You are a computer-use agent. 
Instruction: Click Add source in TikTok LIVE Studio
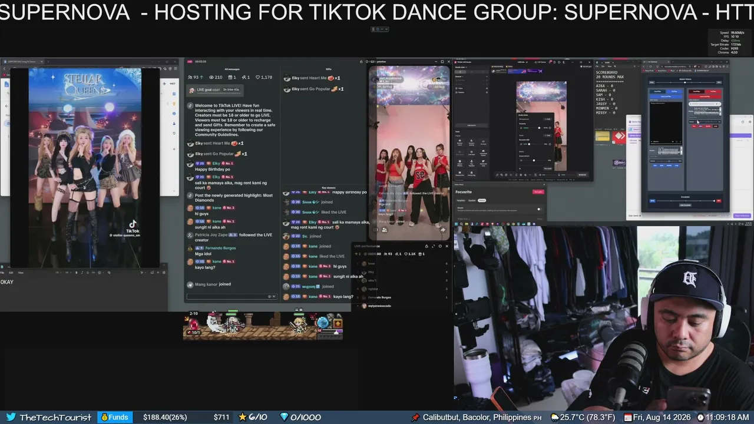[x=471, y=125]
